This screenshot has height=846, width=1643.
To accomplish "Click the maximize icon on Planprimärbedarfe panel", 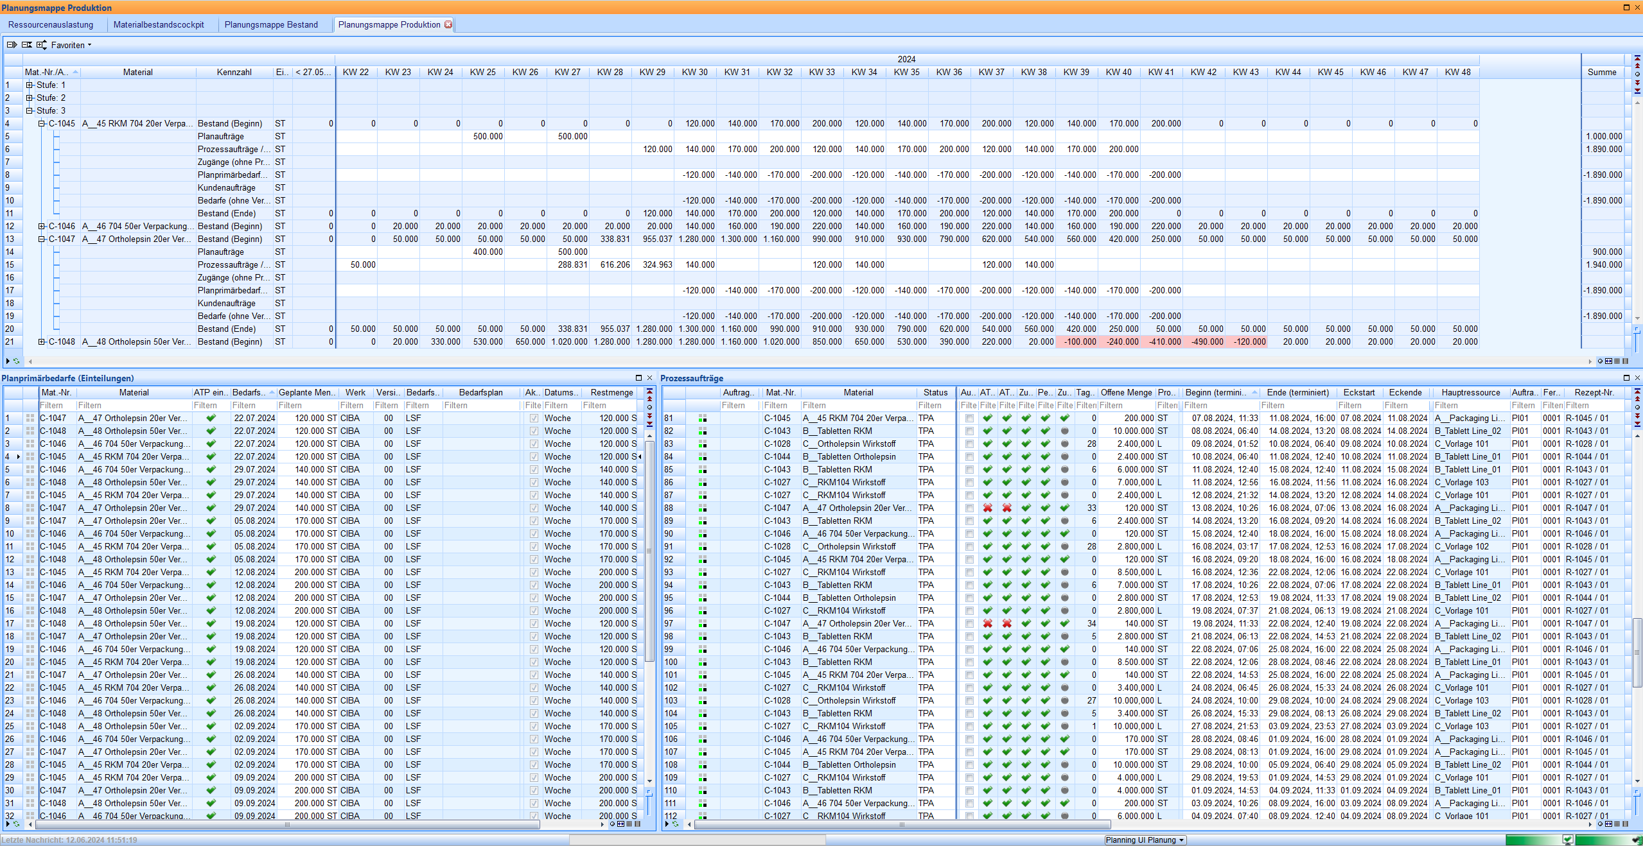I will (638, 377).
